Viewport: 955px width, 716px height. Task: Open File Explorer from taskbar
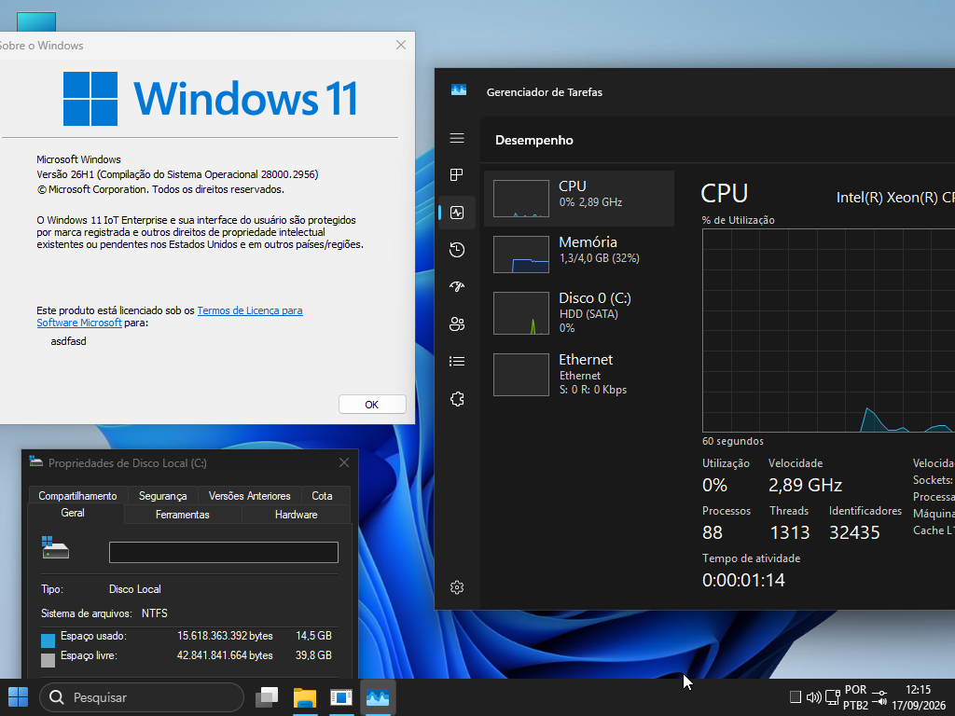pyautogui.click(x=305, y=697)
